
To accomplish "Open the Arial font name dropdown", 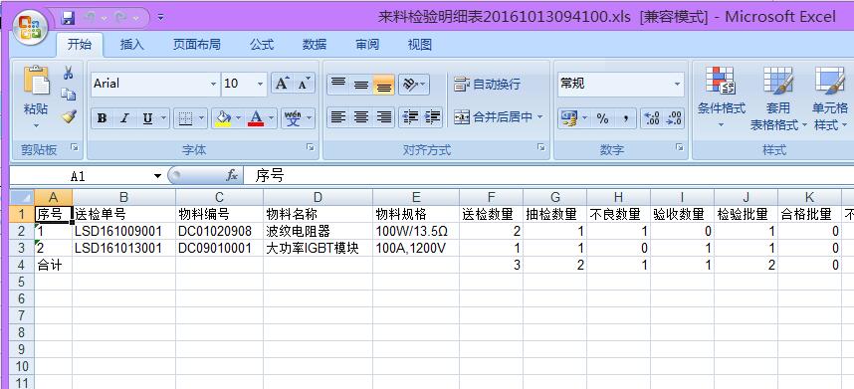I will pyautogui.click(x=213, y=85).
